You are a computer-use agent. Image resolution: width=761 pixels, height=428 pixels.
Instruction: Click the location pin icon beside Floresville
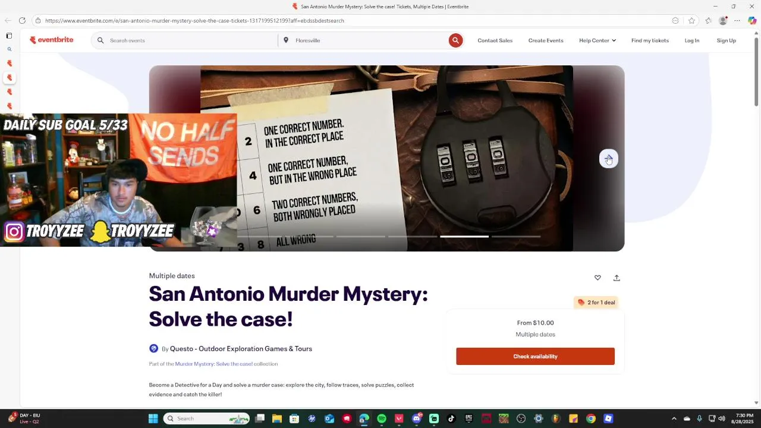coord(286,40)
